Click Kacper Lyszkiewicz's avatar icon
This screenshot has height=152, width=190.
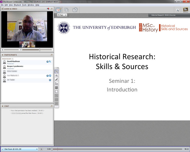(4, 67)
